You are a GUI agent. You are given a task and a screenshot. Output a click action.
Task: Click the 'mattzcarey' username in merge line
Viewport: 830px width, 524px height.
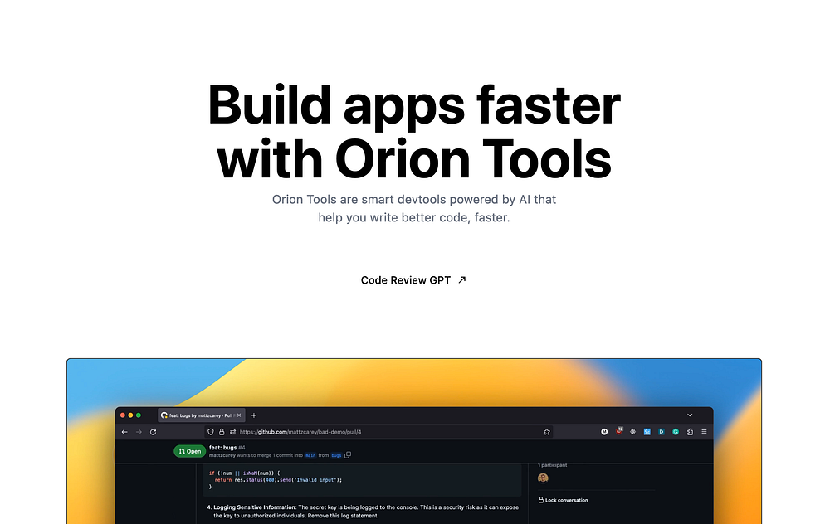point(222,455)
